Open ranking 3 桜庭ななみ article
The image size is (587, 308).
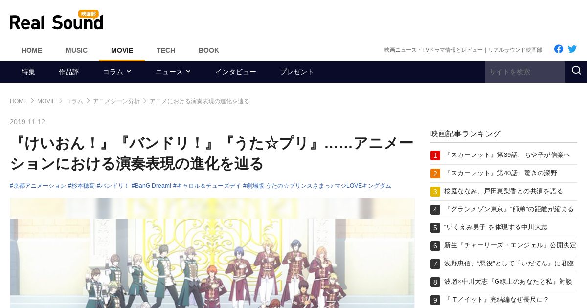pos(503,191)
